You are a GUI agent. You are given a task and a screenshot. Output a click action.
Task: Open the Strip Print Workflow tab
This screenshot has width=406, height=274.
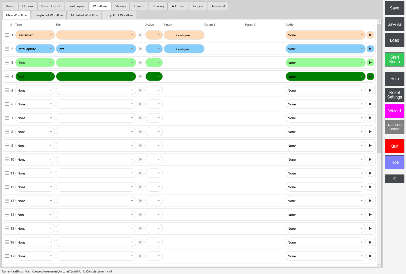point(119,15)
